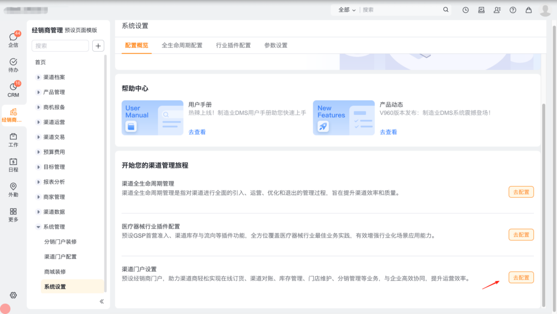Expand the 渠道交易 tree item

38,137
